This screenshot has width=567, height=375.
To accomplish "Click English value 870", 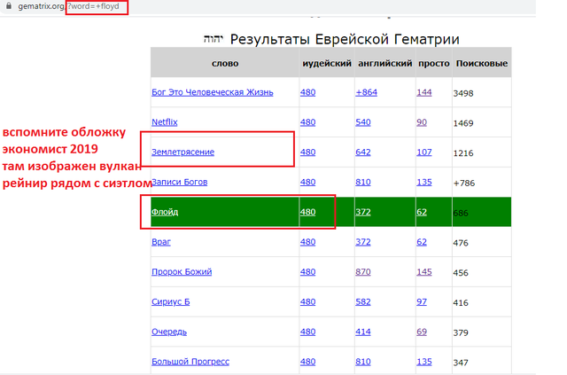I will point(363,272).
